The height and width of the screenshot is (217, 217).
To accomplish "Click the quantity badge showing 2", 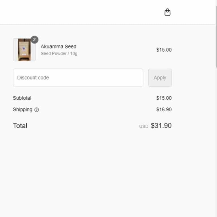I will 34,40.
